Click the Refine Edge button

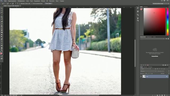pos(48,3)
